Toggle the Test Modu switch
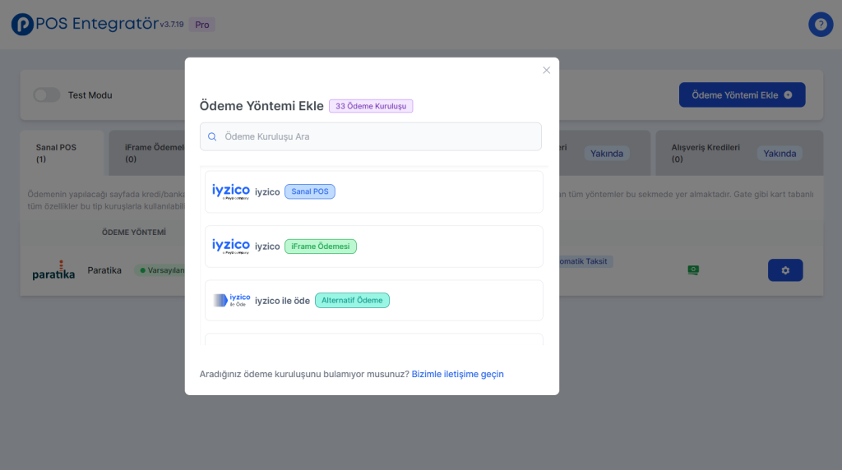This screenshot has width=842, height=470. pyautogui.click(x=47, y=95)
